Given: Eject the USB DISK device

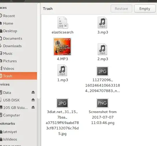Looking at the screenshot, I should [x=33, y=100].
